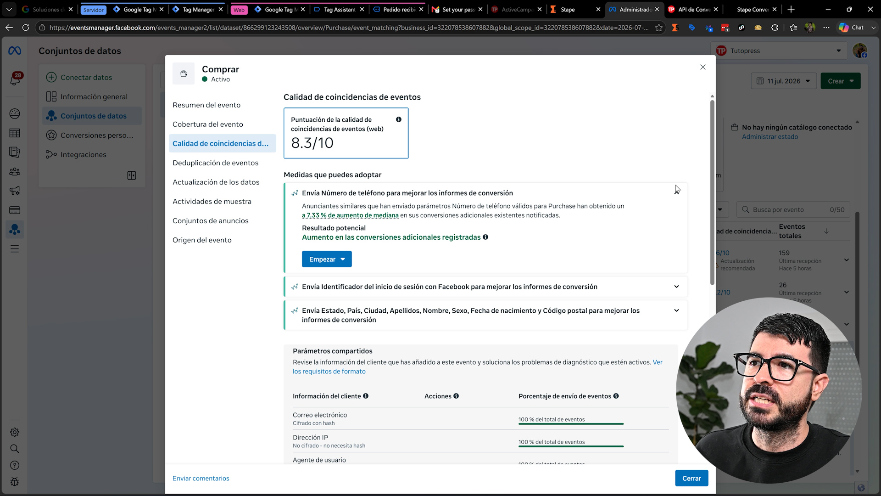
Task: Expand the row with 159 total events
Action: (x=847, y=260)
